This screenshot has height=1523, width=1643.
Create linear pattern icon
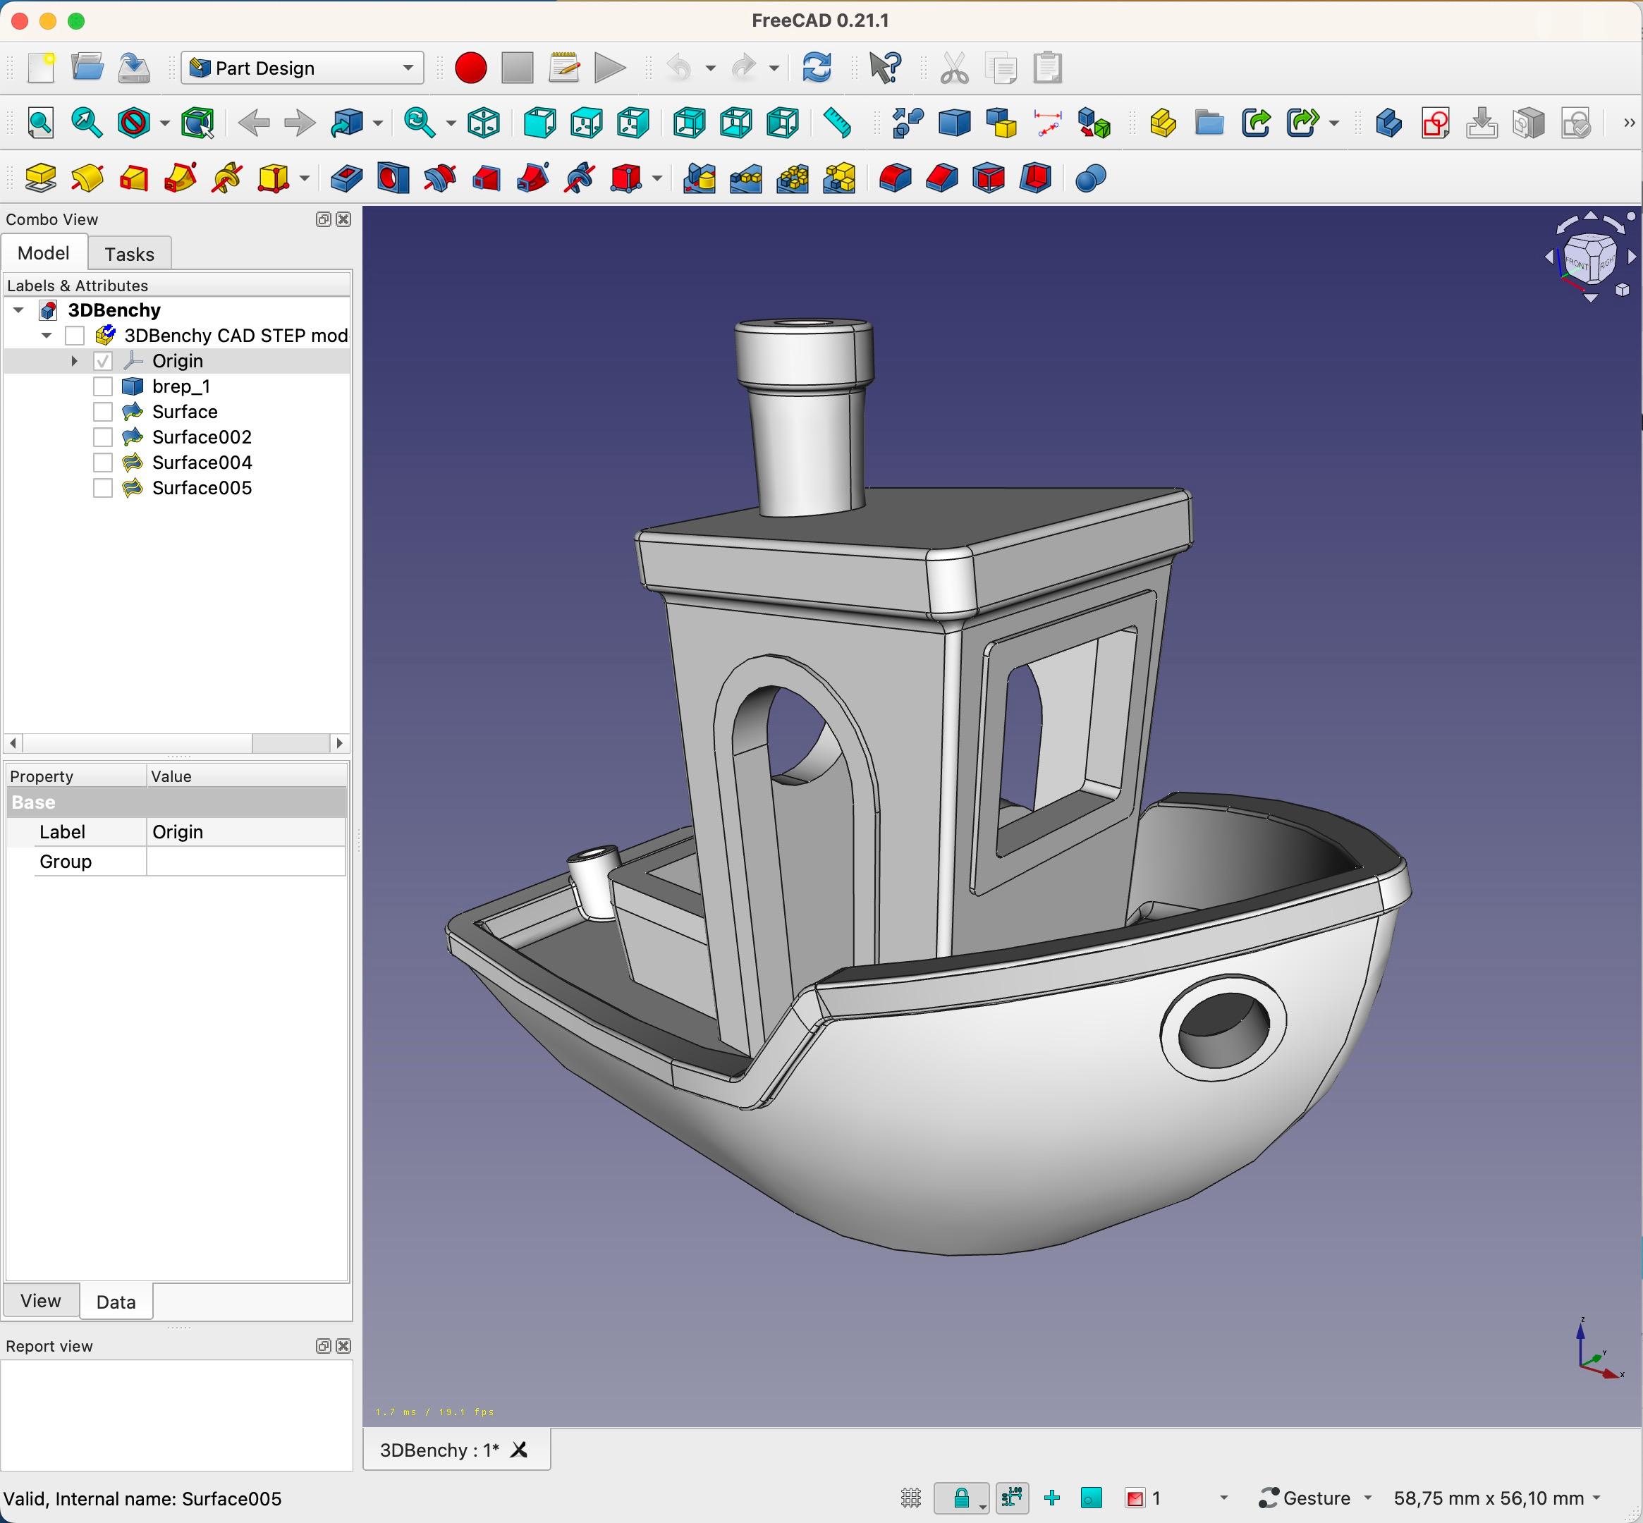point(745,178)
